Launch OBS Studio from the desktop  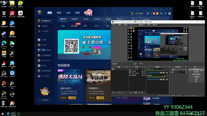point(4,74)
